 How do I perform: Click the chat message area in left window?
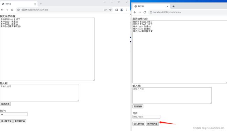pyautogui.click(x=47, y=49)
